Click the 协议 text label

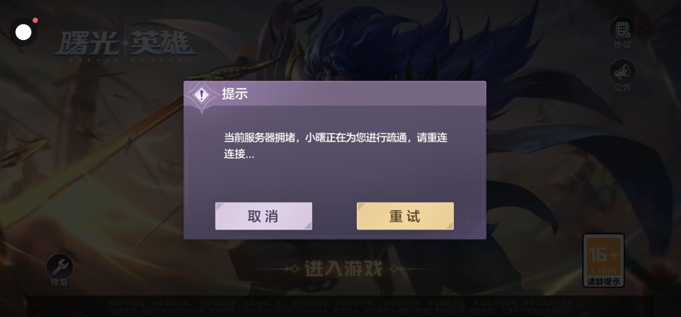tap(622, 45)
